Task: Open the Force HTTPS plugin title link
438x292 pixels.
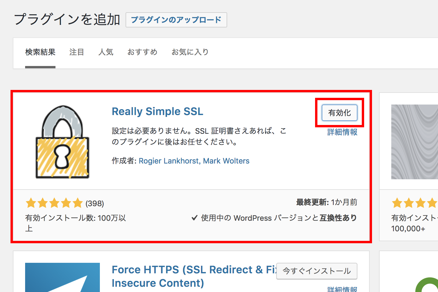Action: point(194,276)
